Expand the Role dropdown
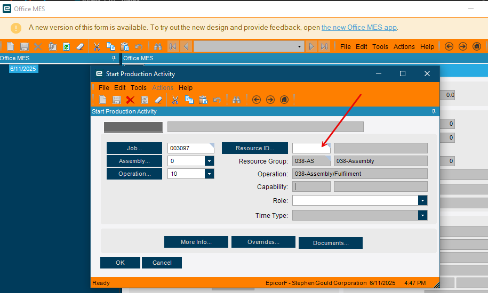The height and width of the screenshot is (293, 488). (422, 200)
